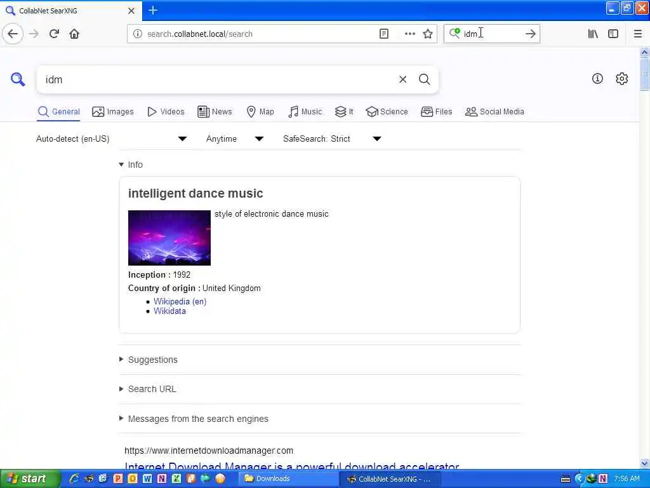650x488 pixels.
Task: Click the scrollbar down arrow
Action: pos(644,463)
